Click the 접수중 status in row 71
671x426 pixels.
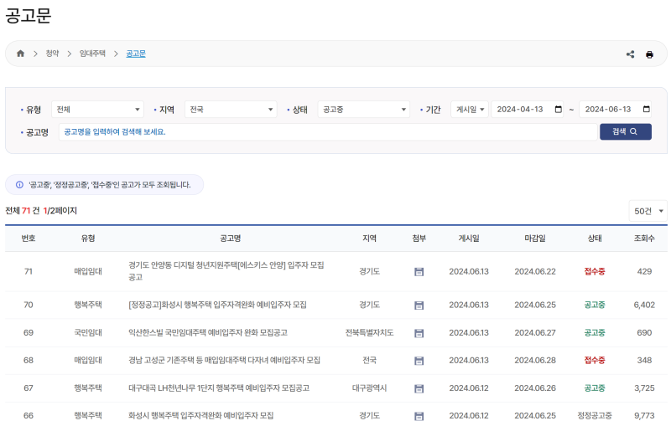point(595,271)
